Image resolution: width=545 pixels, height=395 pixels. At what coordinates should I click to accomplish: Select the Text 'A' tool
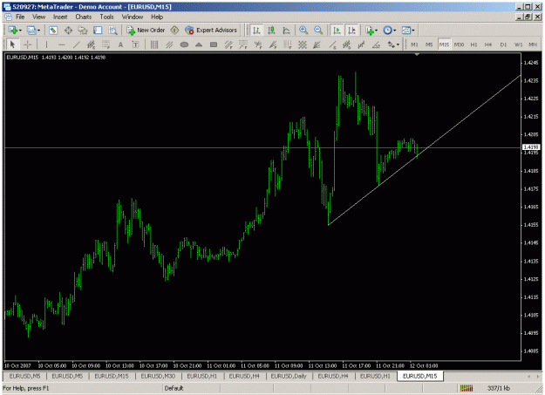(x=120, y=44)
